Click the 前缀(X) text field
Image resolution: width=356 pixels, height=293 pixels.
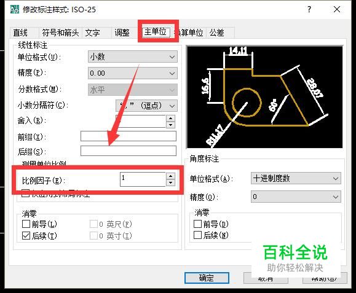(x=129, y=136)
